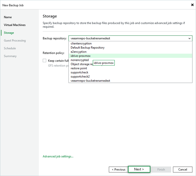Image resolution: width=196 pixels, height=176 pixels.
Task: Close the New Backup Job dialog
Action: tap(192, 5)
